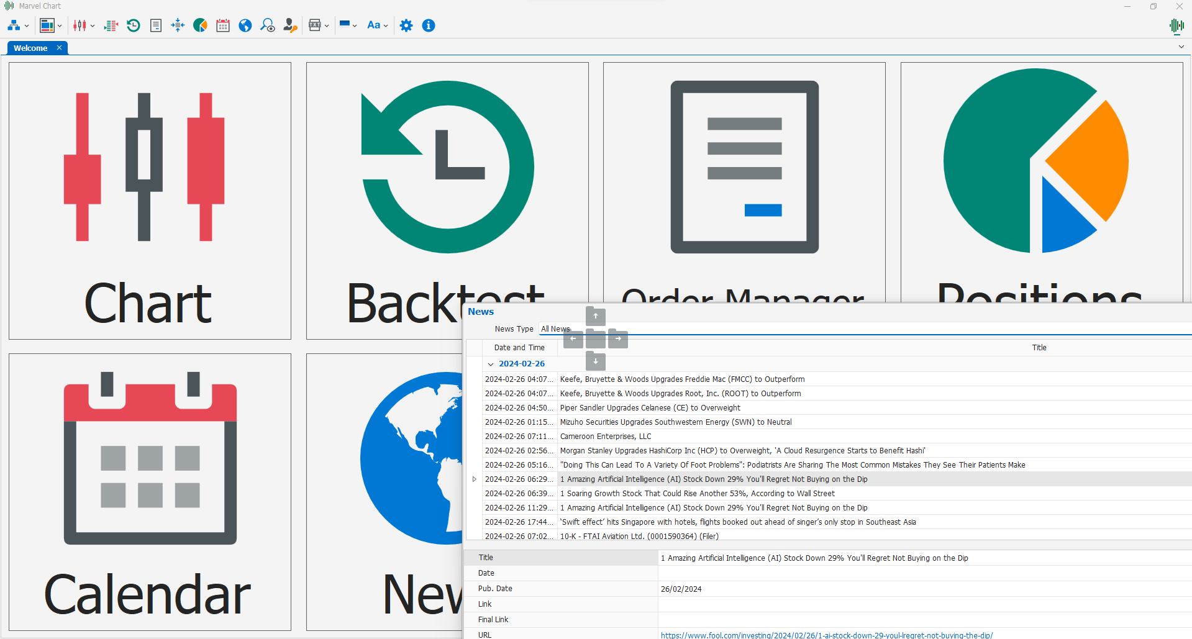Open the market depth ladder toolbar icon
This screenshot has width=1192, height=639.
coord(111,25)
